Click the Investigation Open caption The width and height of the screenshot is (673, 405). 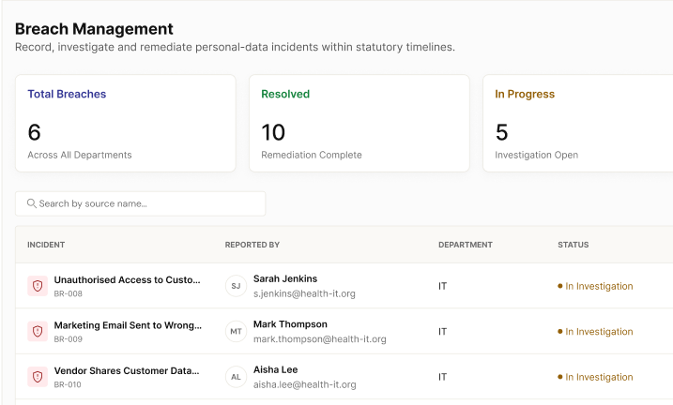point(537,155)
